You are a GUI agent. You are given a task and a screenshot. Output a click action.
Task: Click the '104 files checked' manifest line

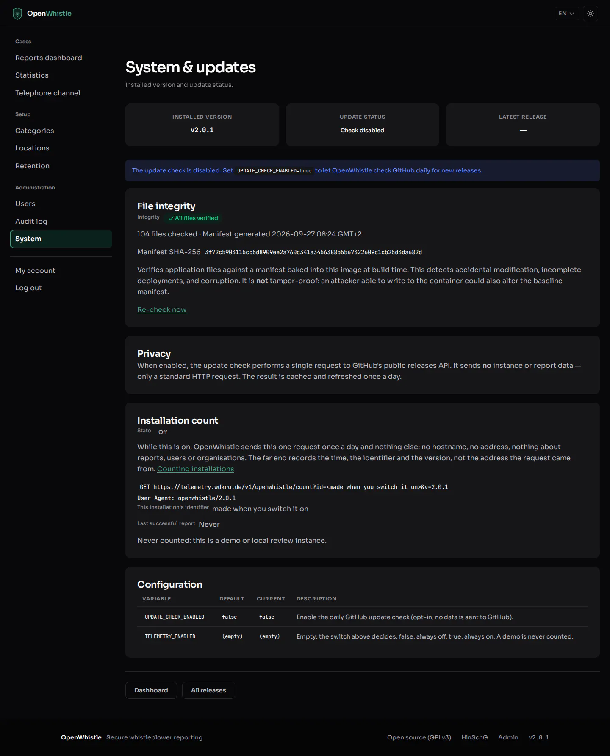(250, 234)
